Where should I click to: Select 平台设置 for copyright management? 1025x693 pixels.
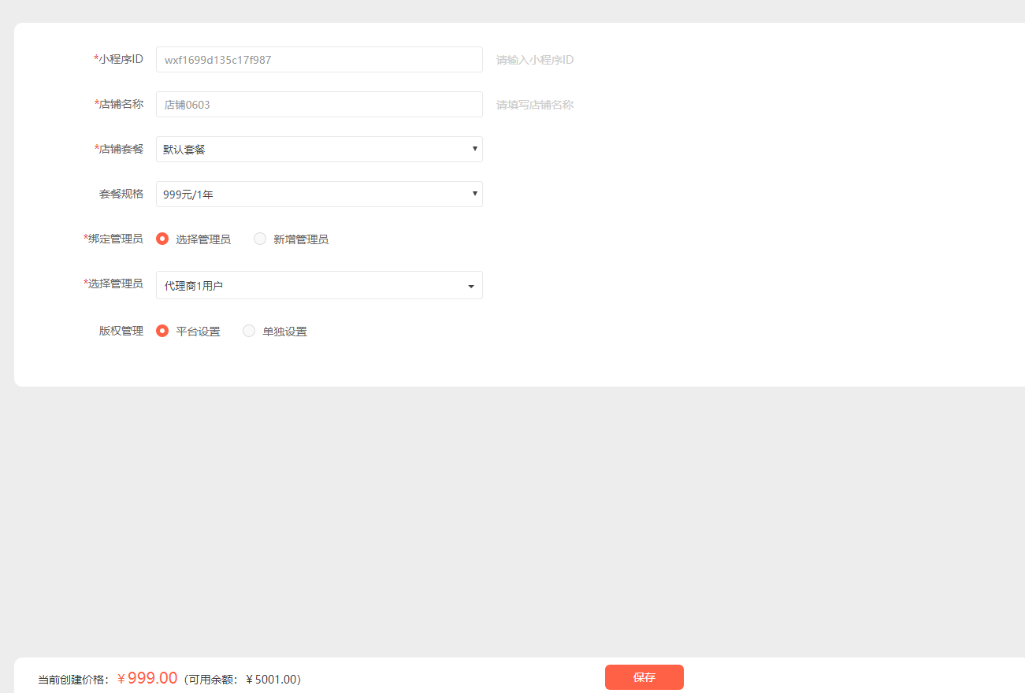click(x=162, y=332)
